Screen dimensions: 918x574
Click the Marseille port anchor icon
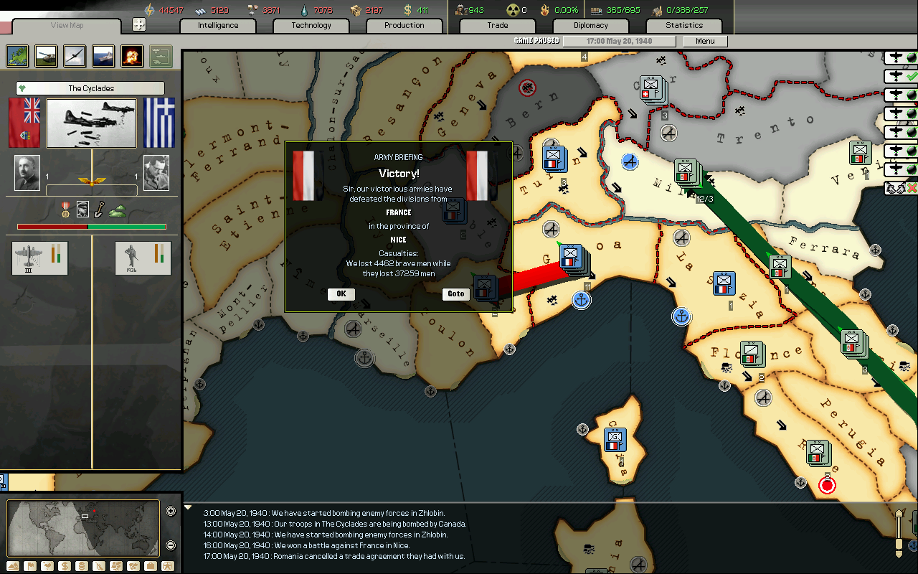tap(365, 359)
